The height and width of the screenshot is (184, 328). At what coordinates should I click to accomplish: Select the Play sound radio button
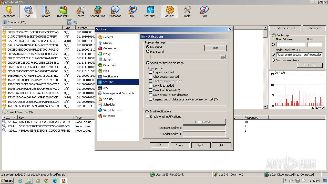[x=148, y=52]
